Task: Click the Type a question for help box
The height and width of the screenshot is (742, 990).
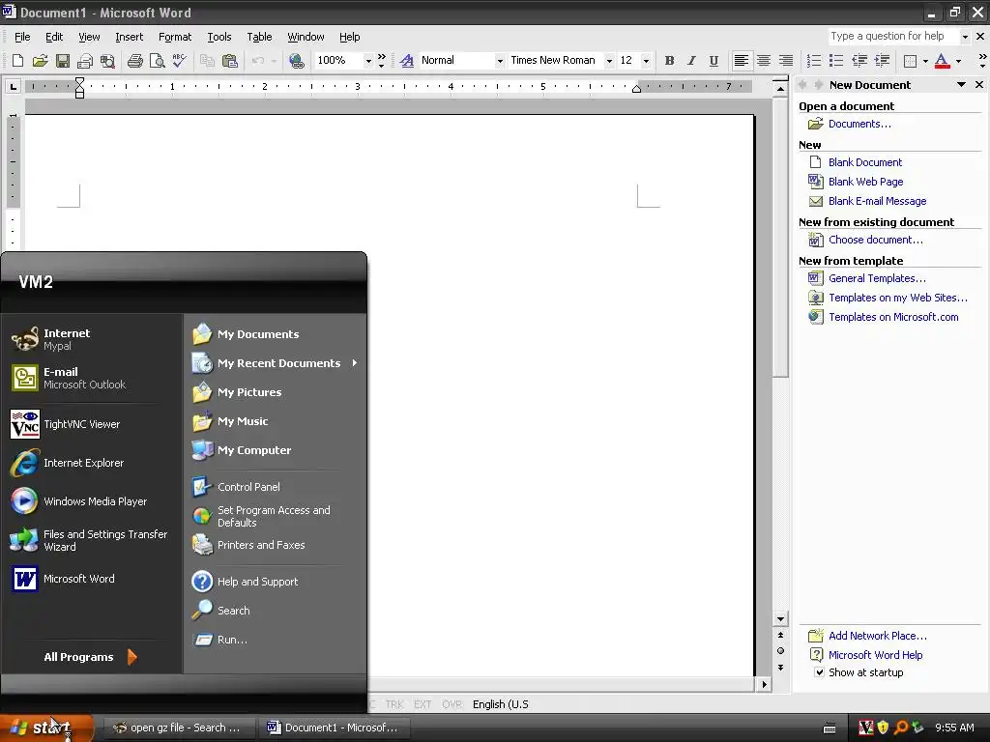Action: [x=892, y=37]
